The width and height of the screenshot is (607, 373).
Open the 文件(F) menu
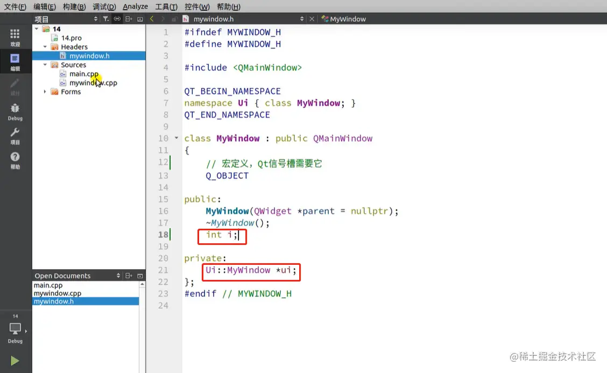point(15,6)
